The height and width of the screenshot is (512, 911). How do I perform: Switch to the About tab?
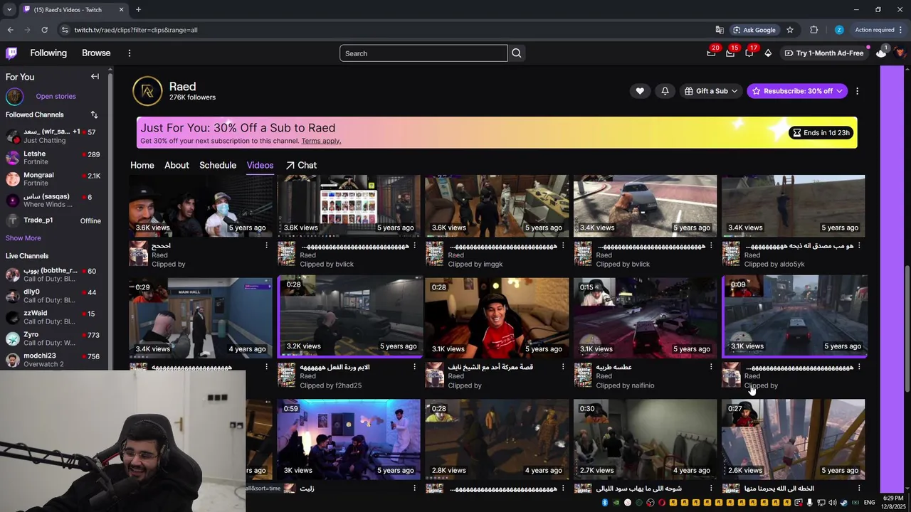click(177, 165)
